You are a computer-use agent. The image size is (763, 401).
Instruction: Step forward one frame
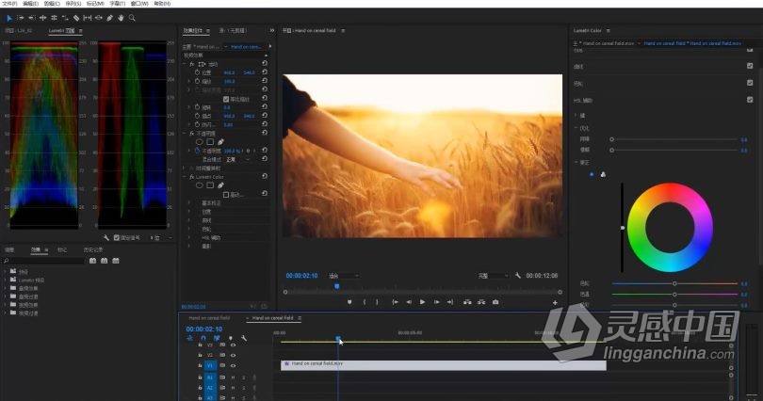tap(436, 302)
